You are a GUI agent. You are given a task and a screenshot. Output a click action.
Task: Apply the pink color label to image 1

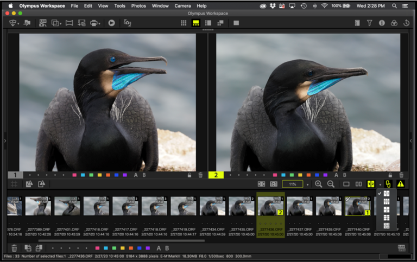click(74, 175)
